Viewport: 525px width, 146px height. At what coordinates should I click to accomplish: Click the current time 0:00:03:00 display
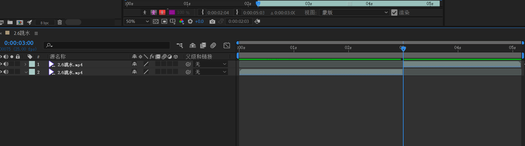coord(19,43)
